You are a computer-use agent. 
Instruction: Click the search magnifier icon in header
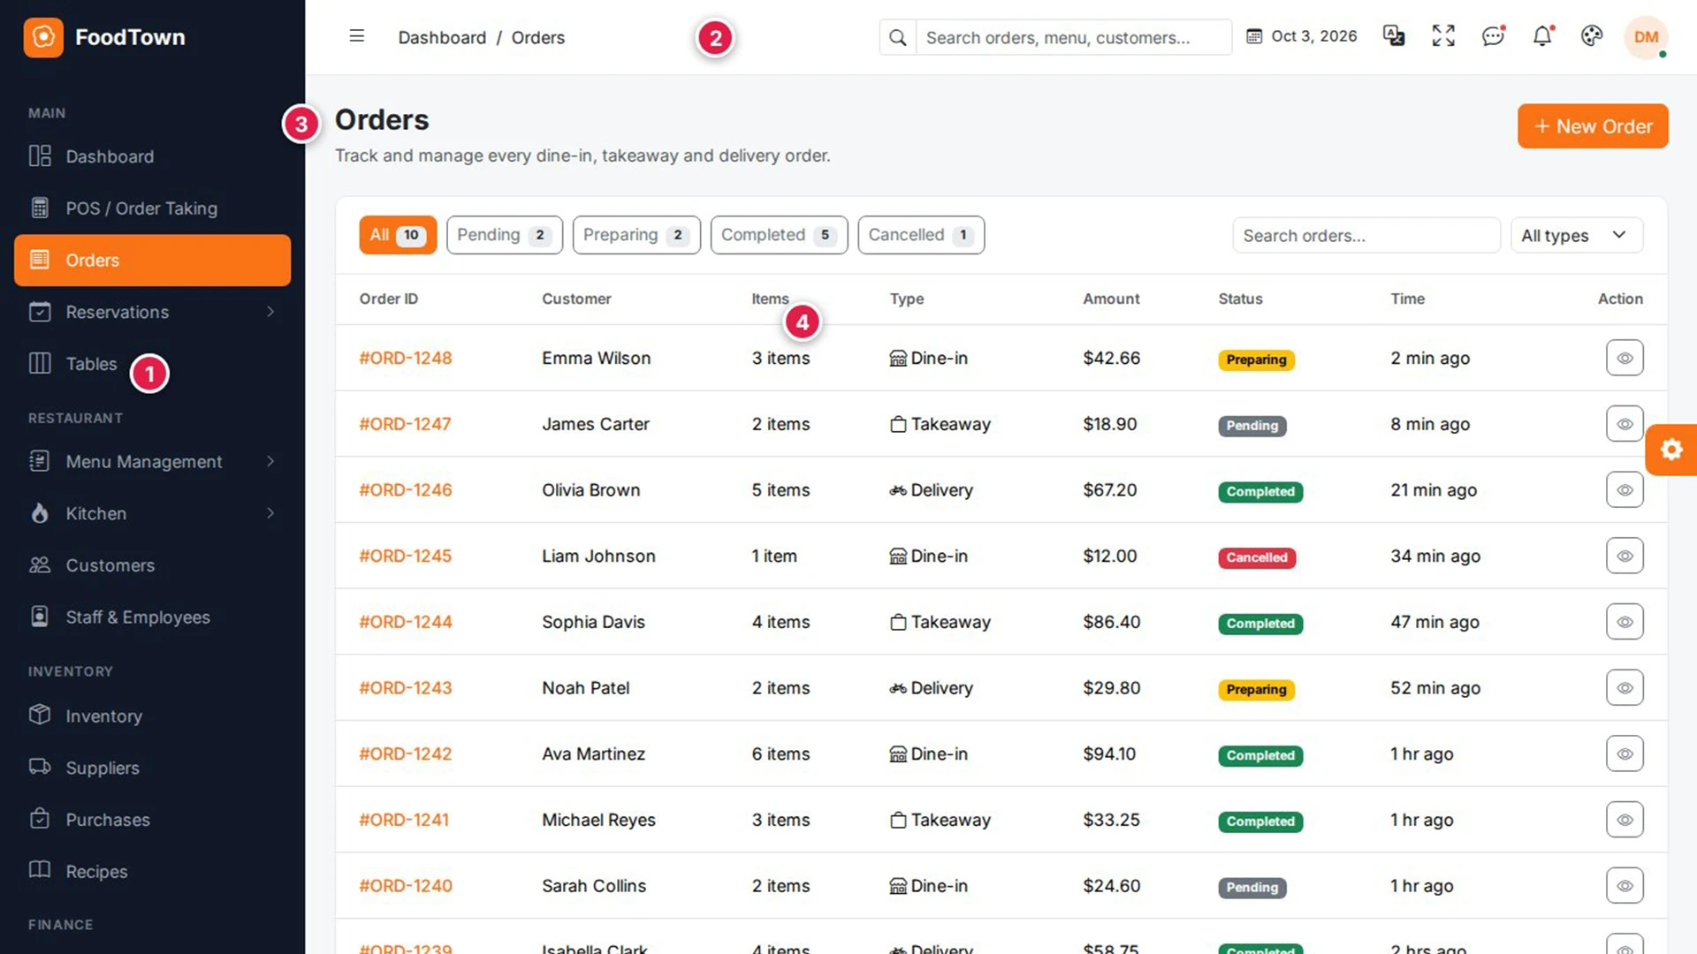pyautogui.click(x=898, y=37)
